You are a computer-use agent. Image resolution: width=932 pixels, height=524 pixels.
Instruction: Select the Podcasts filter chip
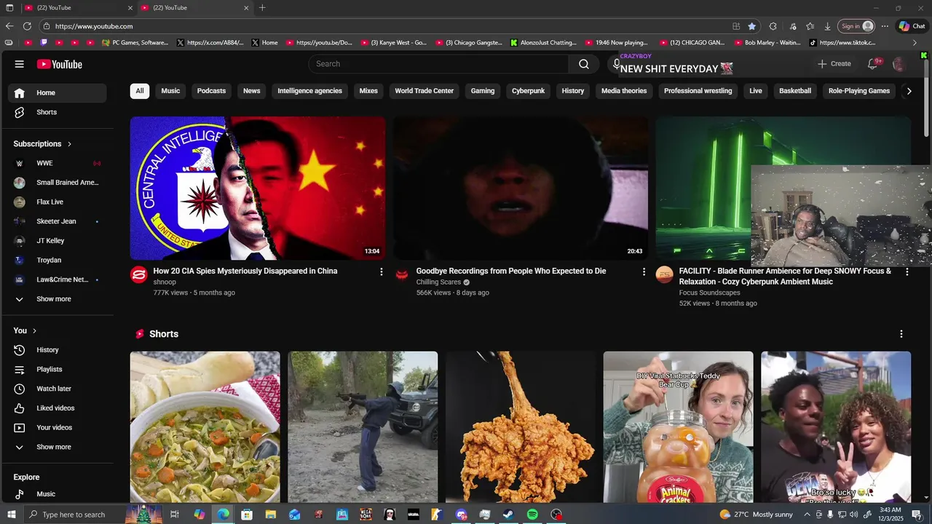pos(211,91)
